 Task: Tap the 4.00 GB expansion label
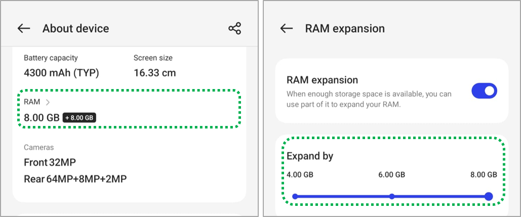click(x=300, y=175)
